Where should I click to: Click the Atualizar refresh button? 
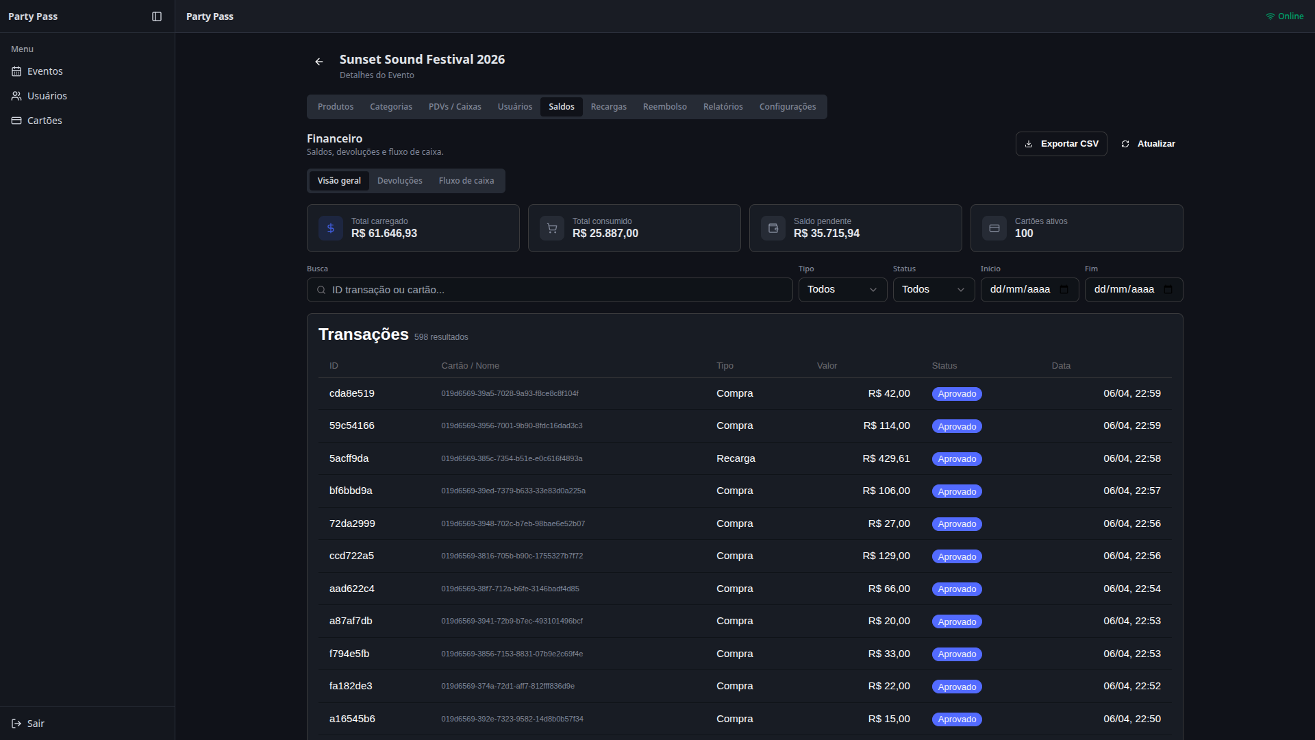click(x=1148, y=144)
